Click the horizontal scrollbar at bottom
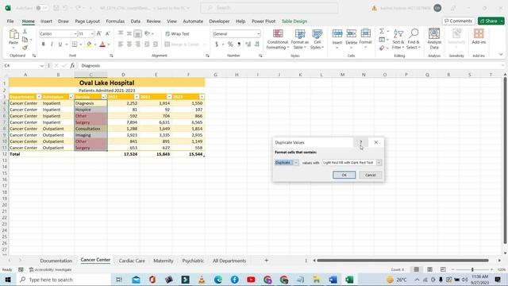Viewport: 508px width, 286px height. (x=402, y=261)
